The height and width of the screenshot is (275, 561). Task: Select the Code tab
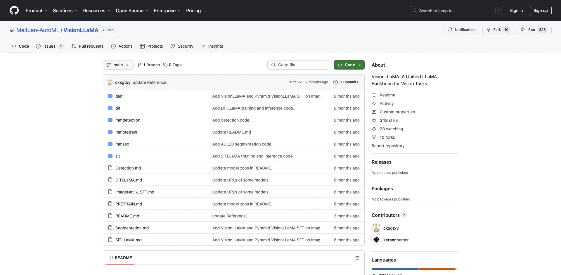(20, 46)
